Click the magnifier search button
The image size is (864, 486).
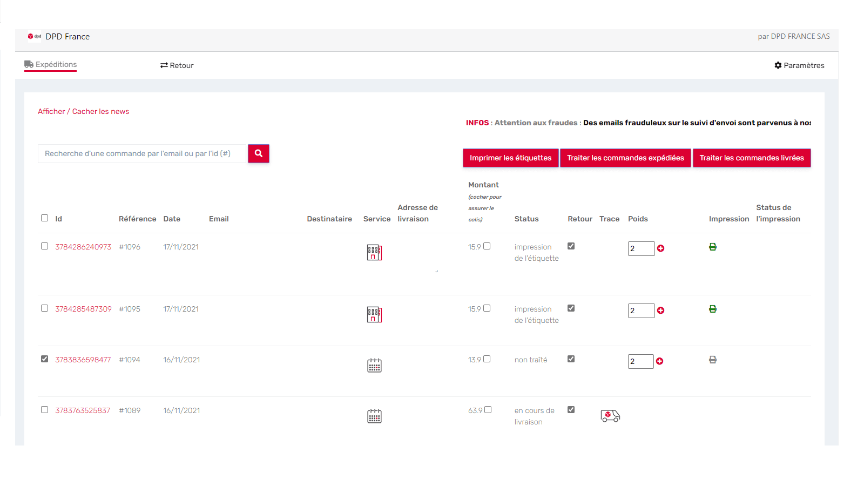coord(259,153)
